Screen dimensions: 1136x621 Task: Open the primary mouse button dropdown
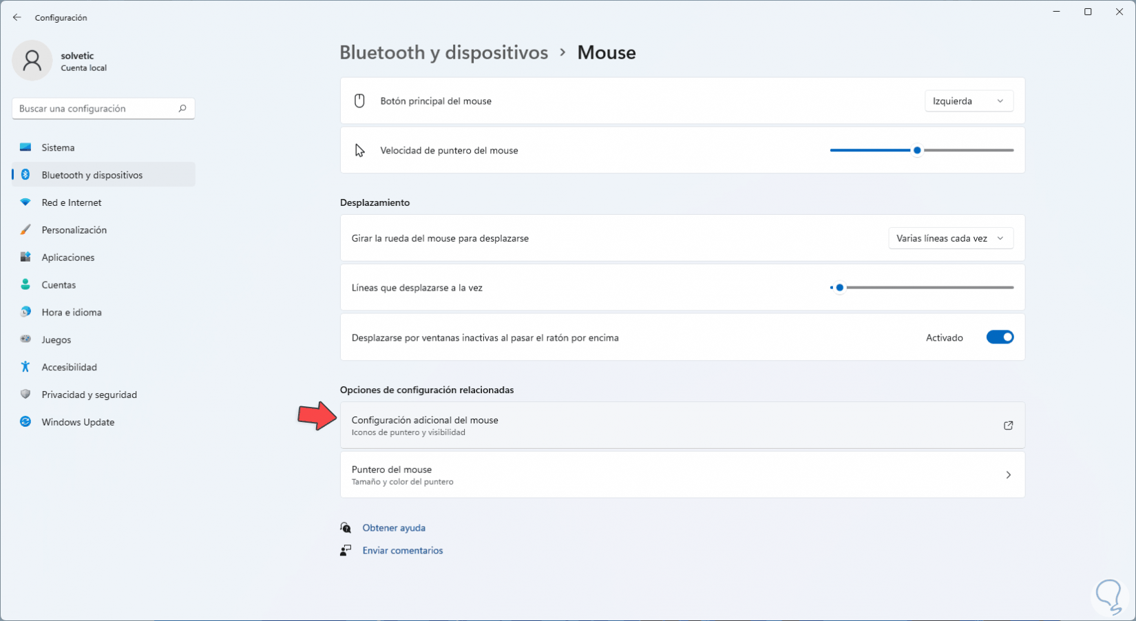(968, 101)
